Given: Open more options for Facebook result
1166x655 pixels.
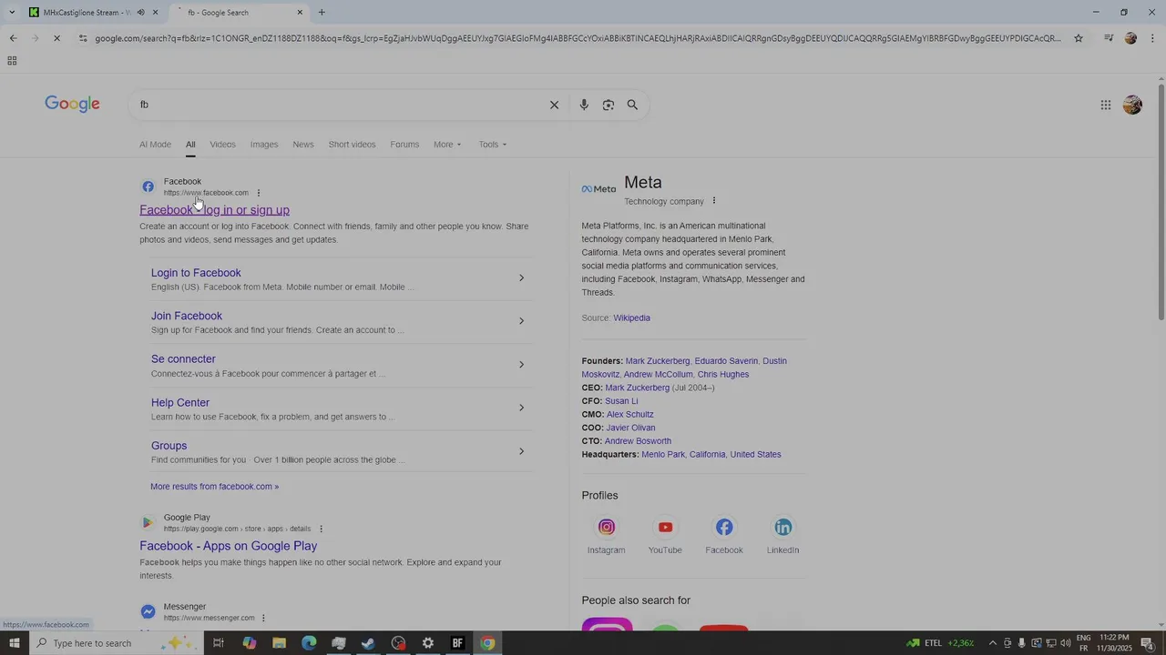Looking at the screenshot, I should (x=259, y=193).
